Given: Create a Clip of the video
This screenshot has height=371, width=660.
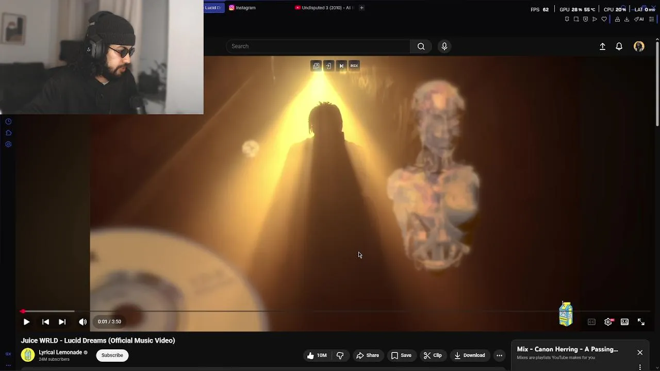Looking at the screenshot, I should point(433,356).
